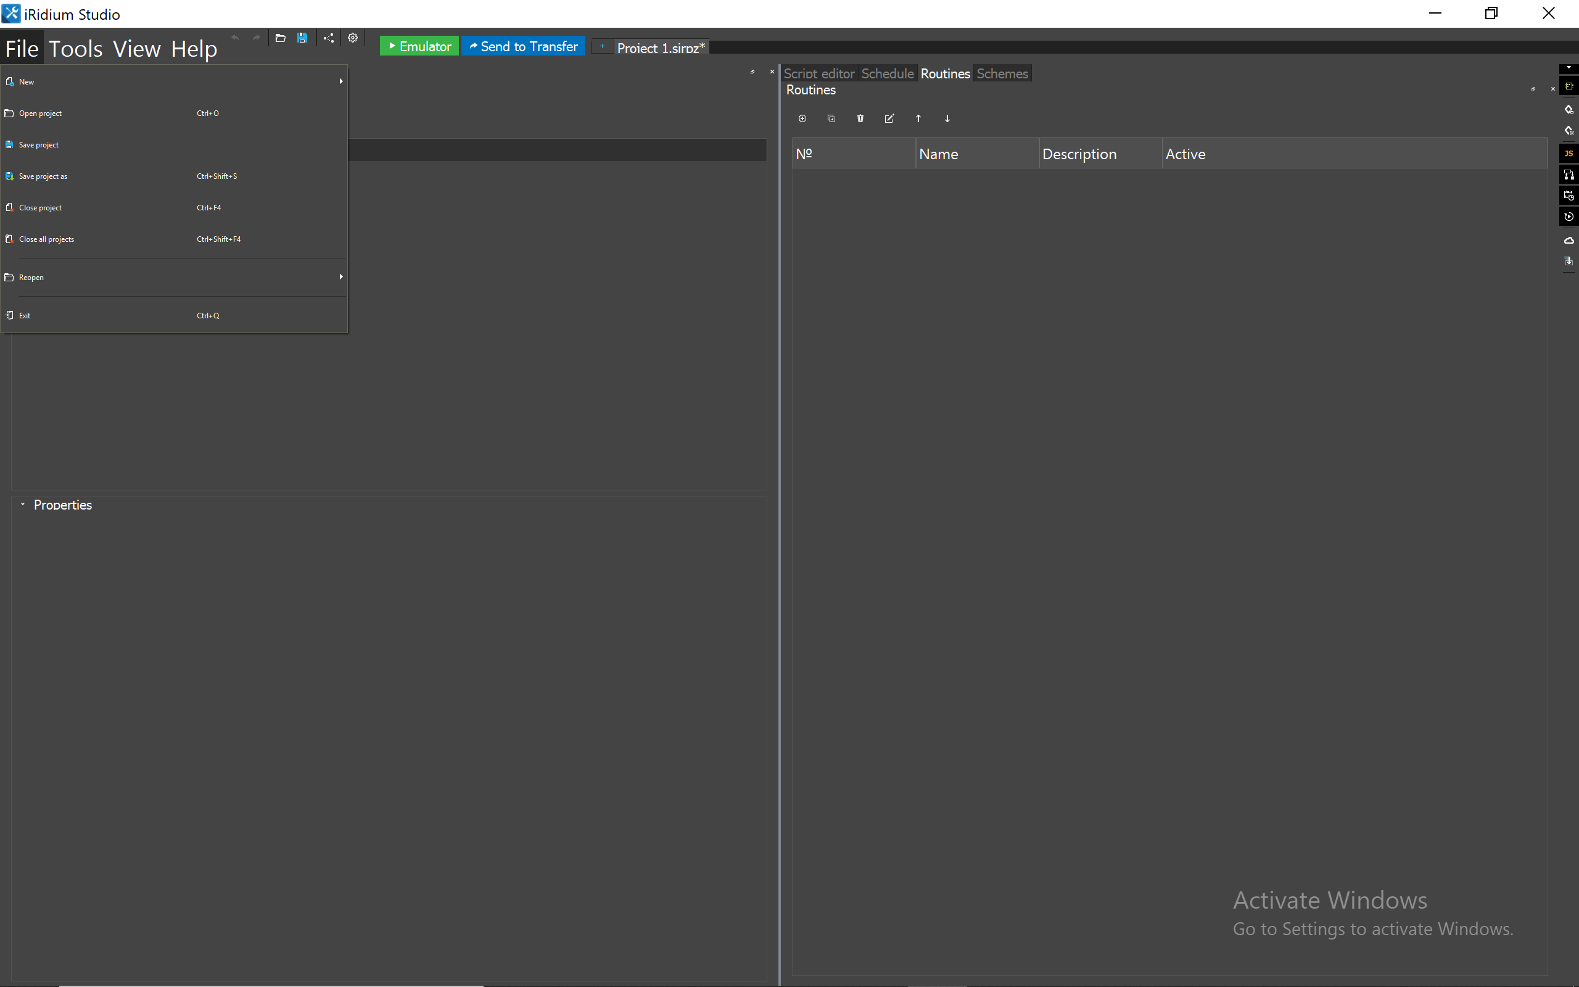This screenshot has width=1579, height=987.
Task: Click the blue floppy save icon
Action: click(302, 38)
